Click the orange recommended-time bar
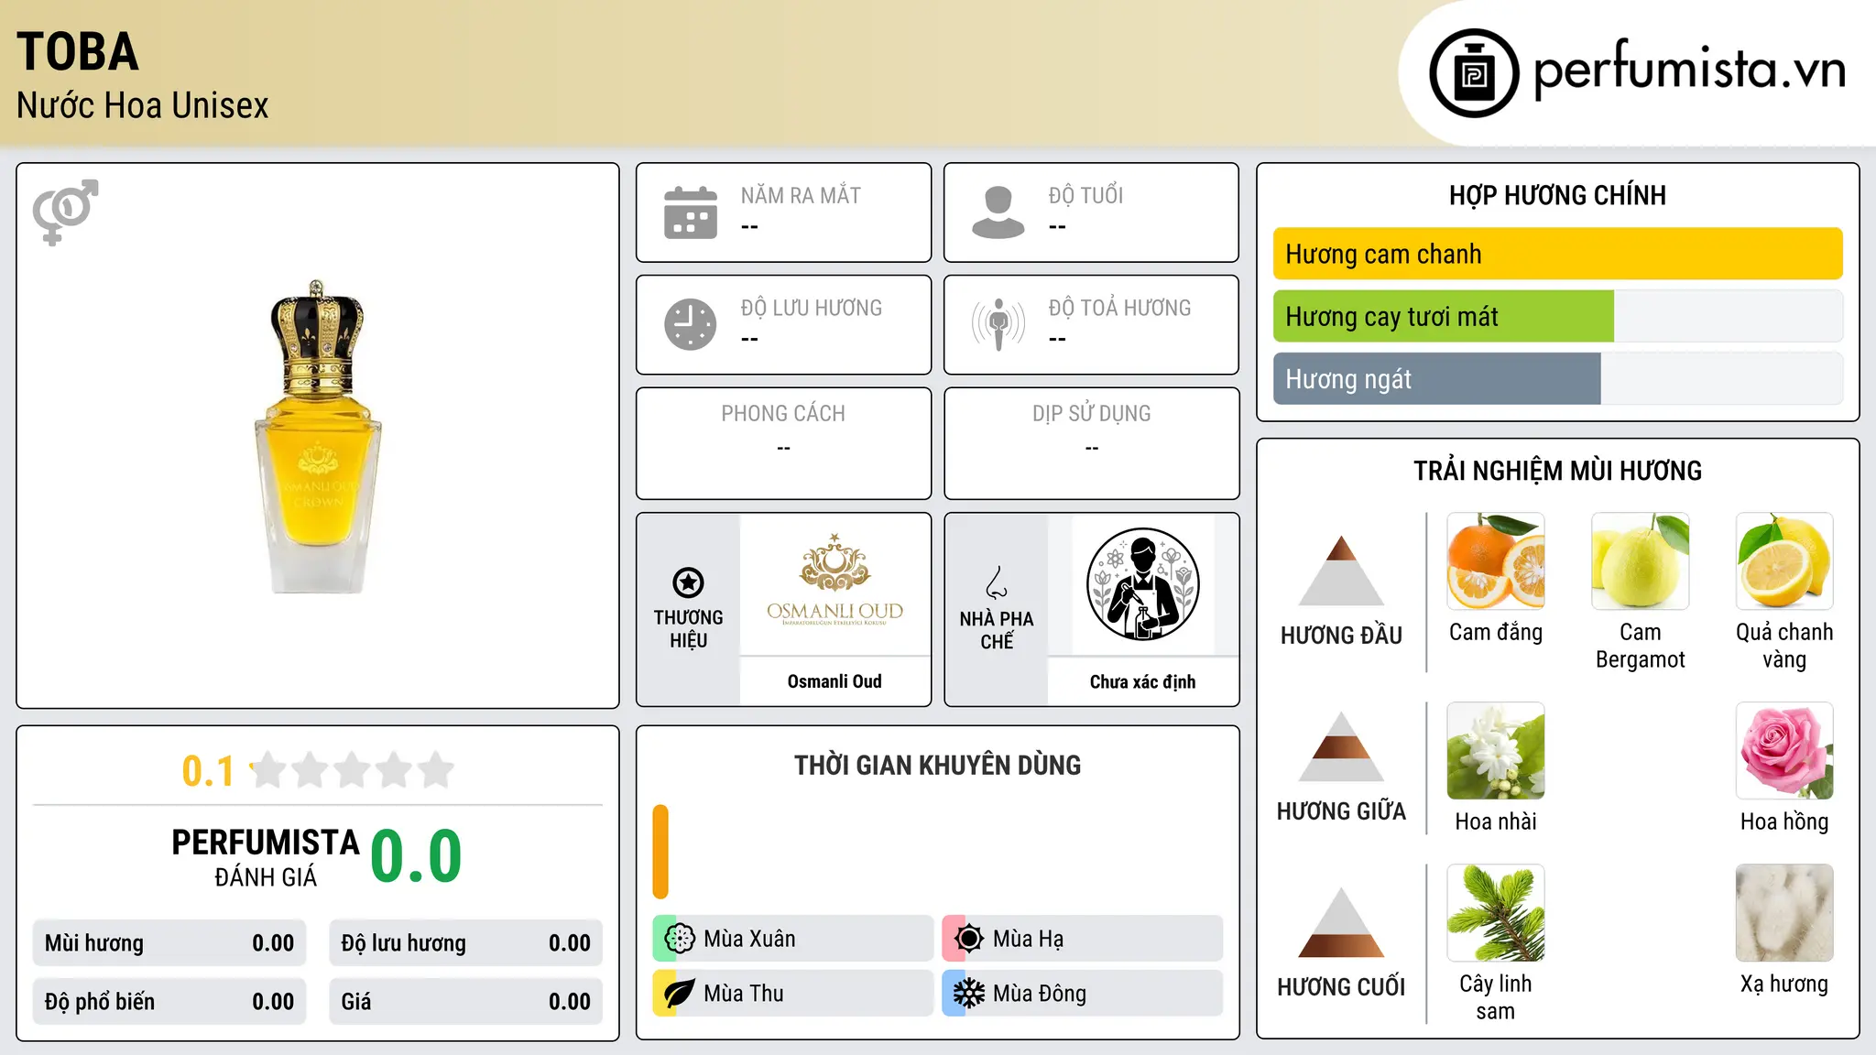 (660, 852)
